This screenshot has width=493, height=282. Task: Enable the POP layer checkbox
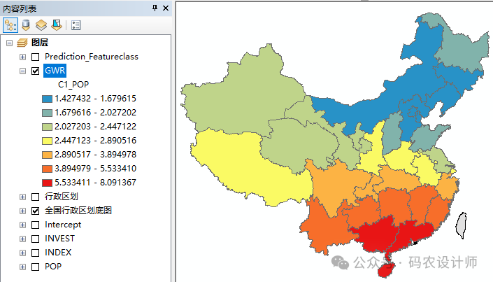(35, 267)
